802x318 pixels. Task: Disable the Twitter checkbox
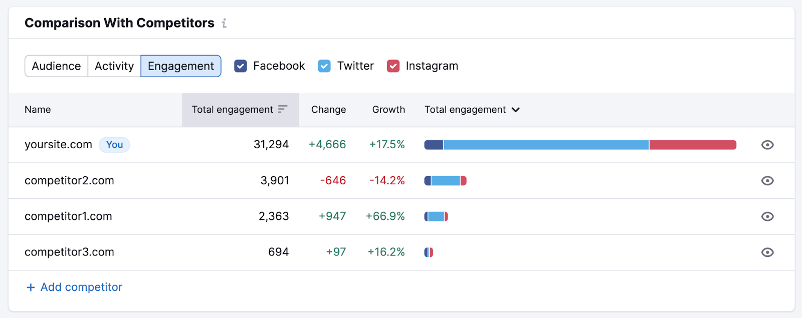(325, 66)
